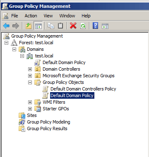Select linked Default Domain Policy under test.local

(64, 62)
